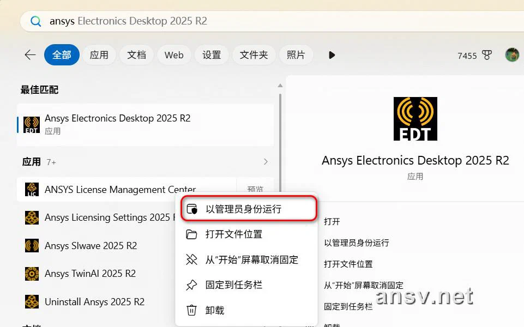
Task: Click Ansys Electronics Desktop title in details pane
Action: (x=415, y=160)
